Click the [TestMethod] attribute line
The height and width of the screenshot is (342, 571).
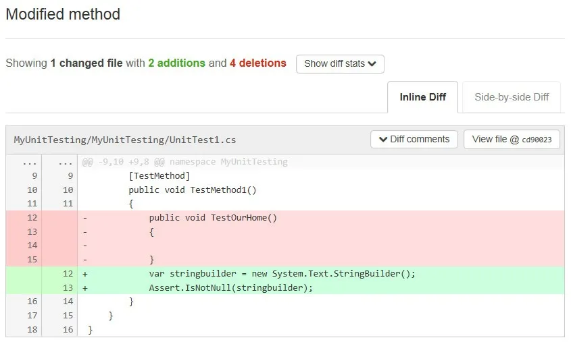159,176
